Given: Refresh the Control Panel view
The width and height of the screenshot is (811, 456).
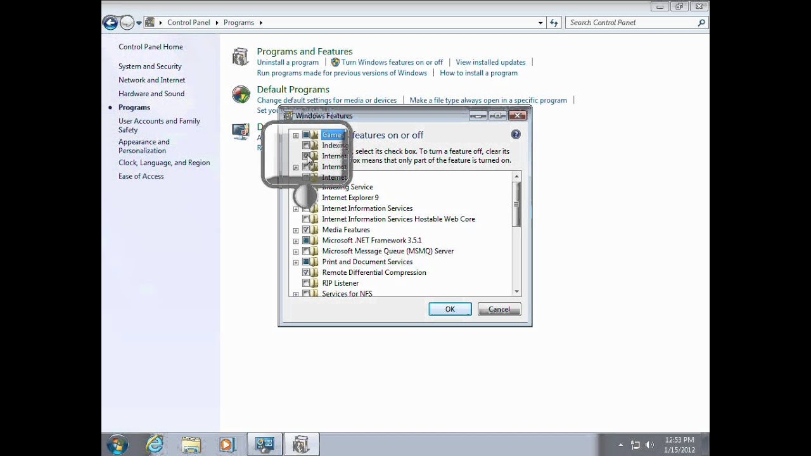Looking at the screenshot, I should [554, 23].
